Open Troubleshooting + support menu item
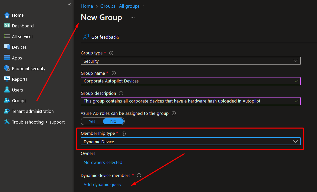317x192 pixels. (x=38, y=122)
